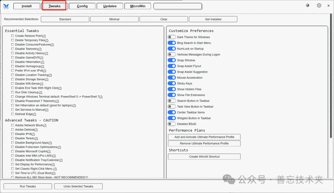Open the help link beside Create Restore Point
Image resolution: width=334 pixels, height=193 pixels.
44,36
